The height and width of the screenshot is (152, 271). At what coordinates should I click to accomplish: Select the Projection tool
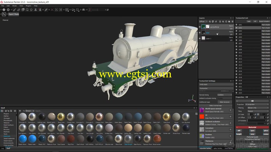(x=23, y=10)
